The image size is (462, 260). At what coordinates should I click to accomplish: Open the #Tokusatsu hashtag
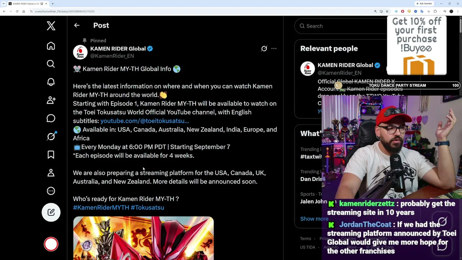(147, 208)
